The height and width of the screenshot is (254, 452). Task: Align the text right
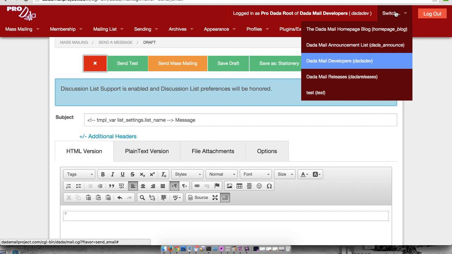click(153, 186)
